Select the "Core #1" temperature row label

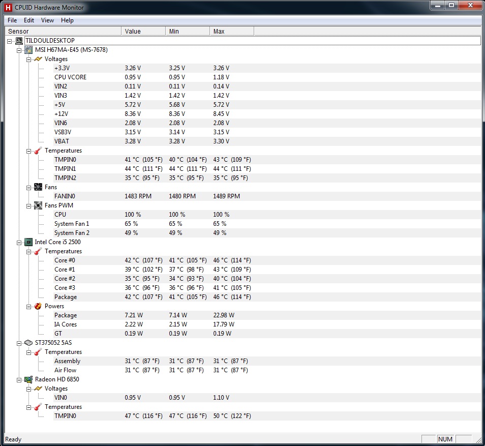click(65, 270)
